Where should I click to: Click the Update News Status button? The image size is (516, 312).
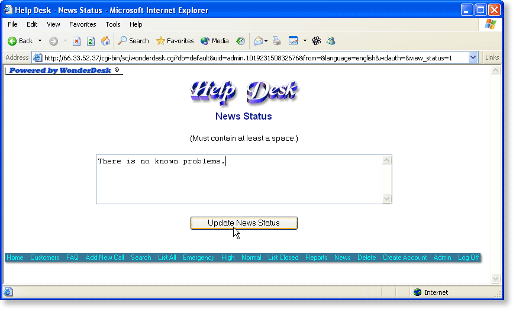[244, 223]
